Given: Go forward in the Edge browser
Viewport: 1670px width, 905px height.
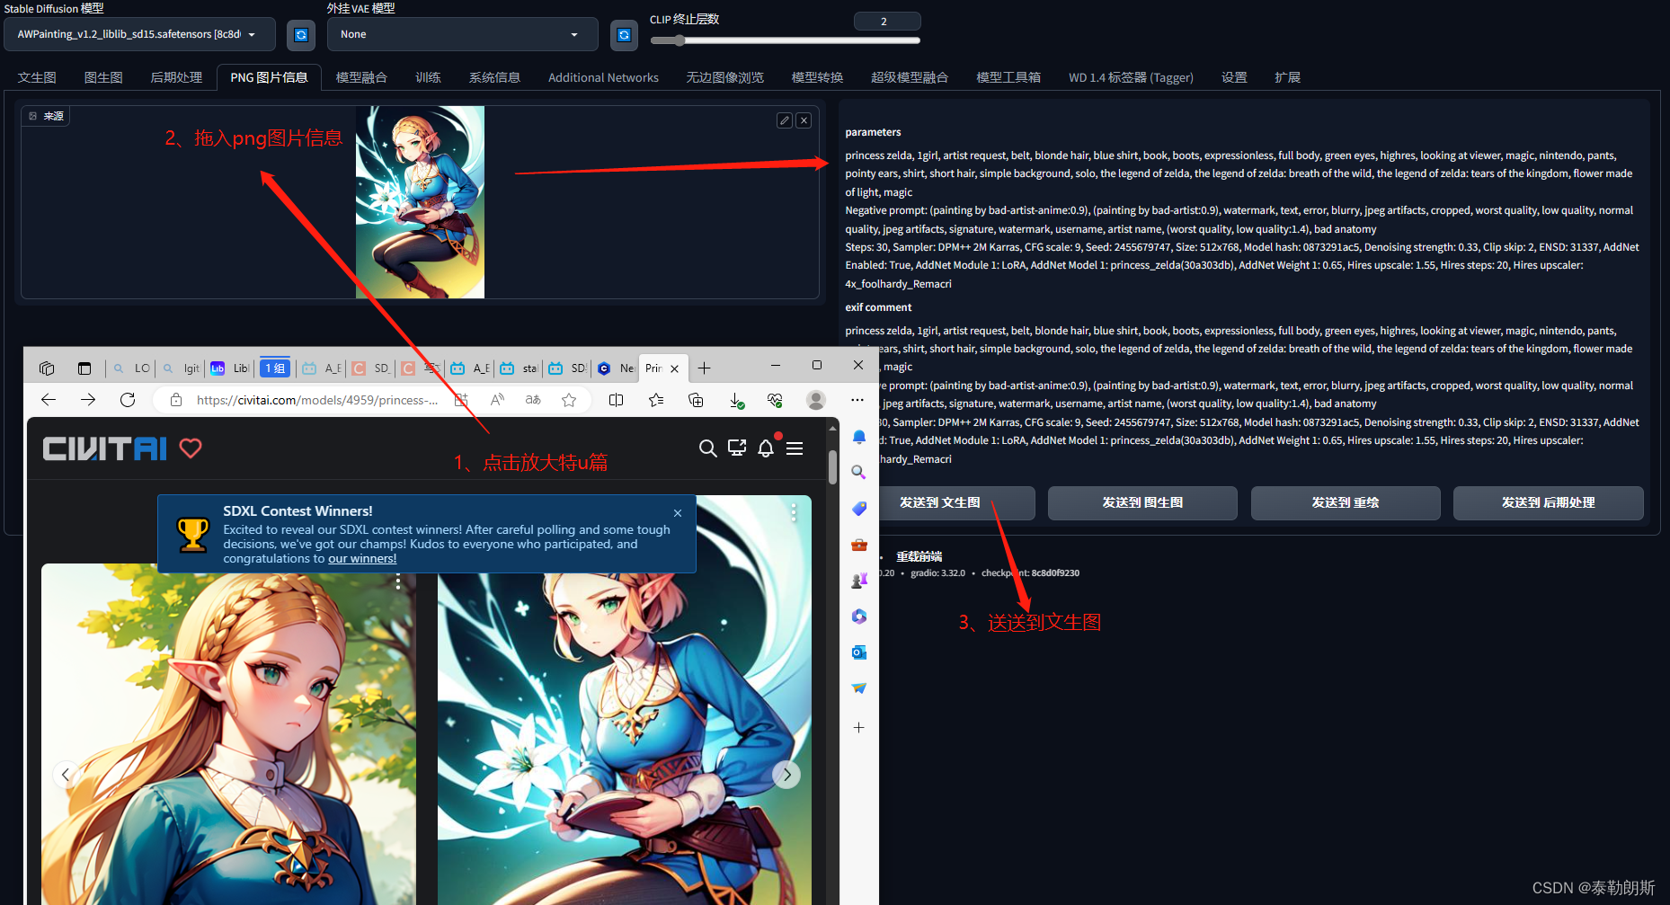Looking at the screenshot, I should pyautogui.click(x=88, y=400).
